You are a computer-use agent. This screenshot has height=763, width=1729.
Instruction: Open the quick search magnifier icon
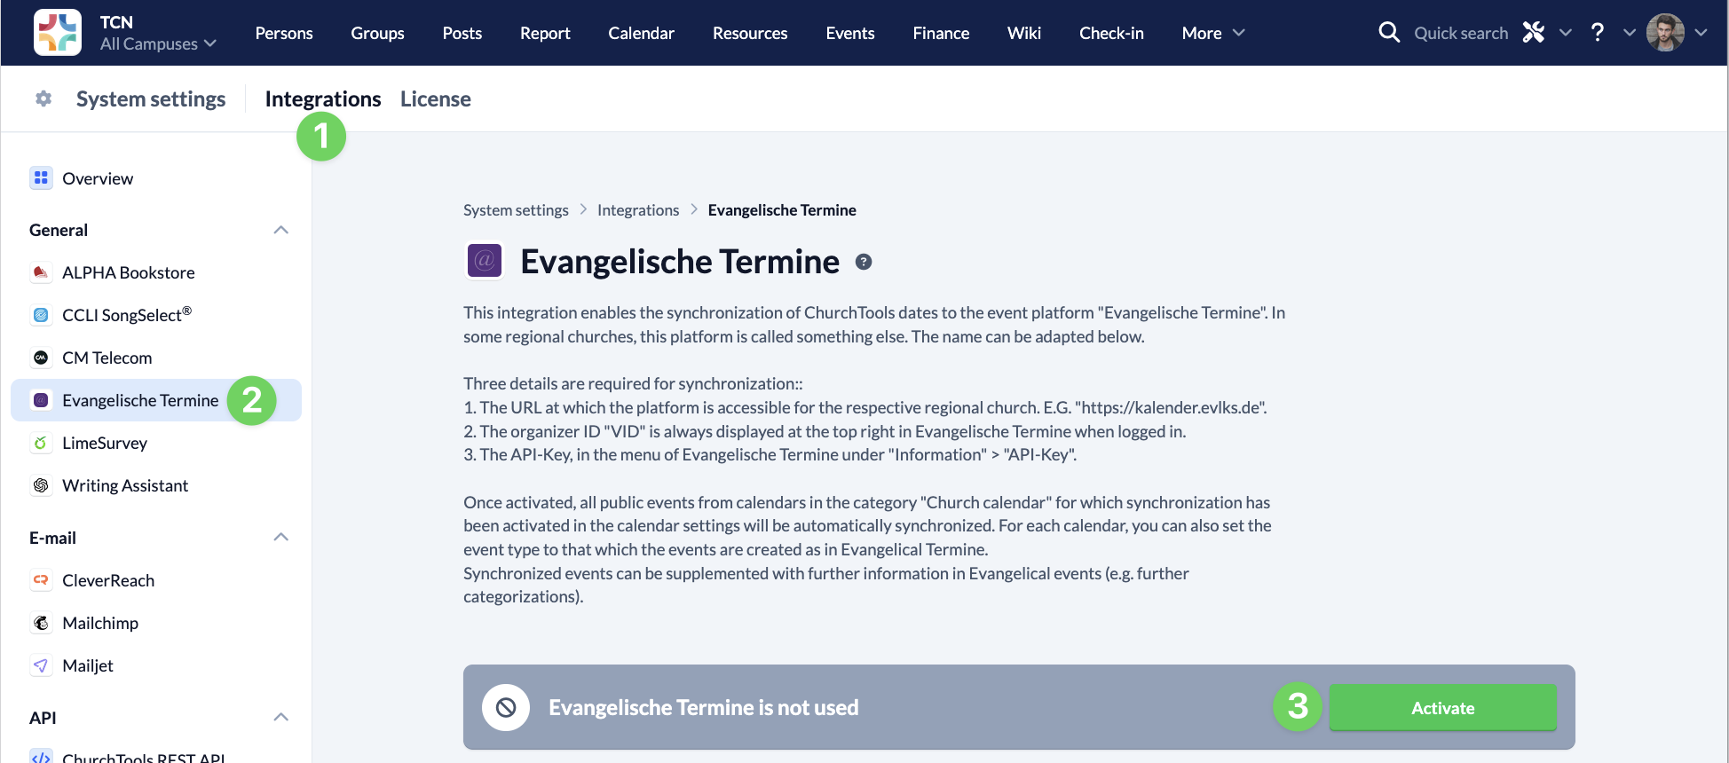[x=1389, y=33]
